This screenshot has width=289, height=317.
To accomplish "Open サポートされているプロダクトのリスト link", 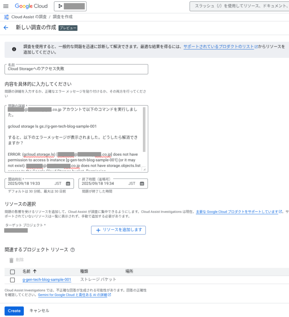I will 219,46.
